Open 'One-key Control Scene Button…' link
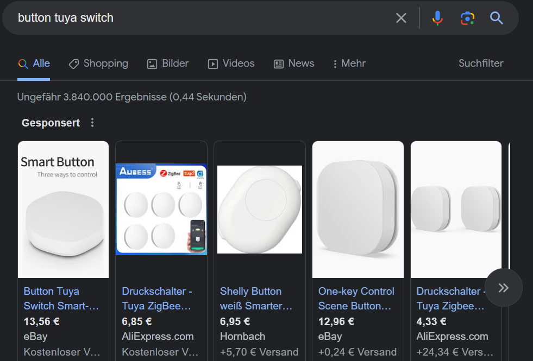533x361 pixels. [x=356, y=299]
